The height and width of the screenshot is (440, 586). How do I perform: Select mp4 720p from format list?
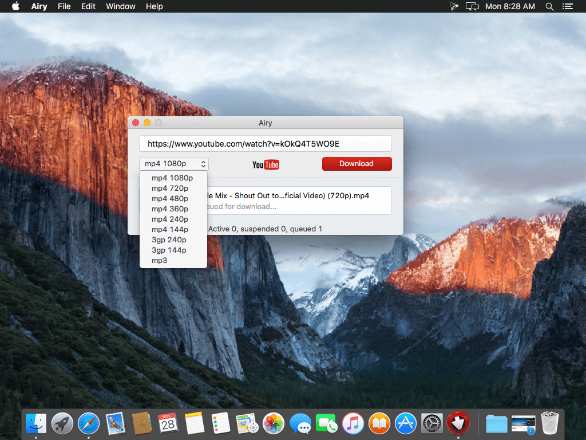pos(170,188)
